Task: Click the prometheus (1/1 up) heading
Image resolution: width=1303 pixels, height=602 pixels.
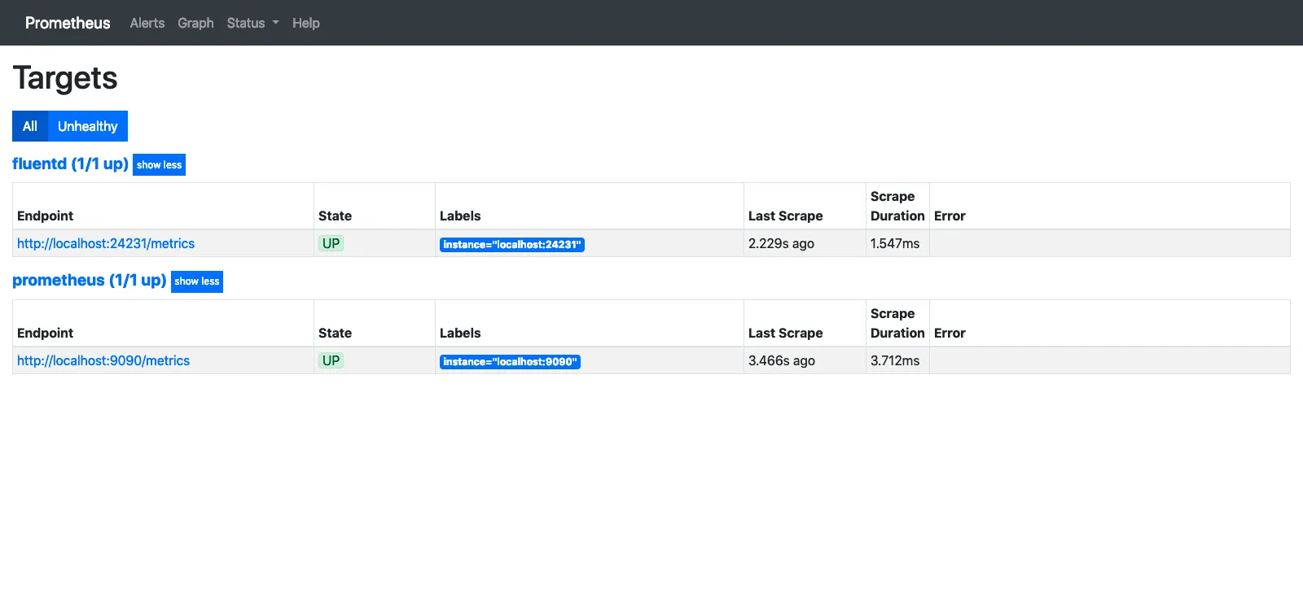Action: pos(89,281)
